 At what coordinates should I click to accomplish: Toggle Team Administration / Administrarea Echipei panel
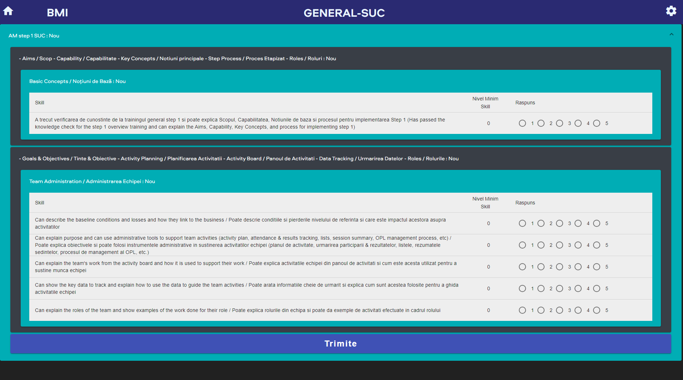(92, 181)
